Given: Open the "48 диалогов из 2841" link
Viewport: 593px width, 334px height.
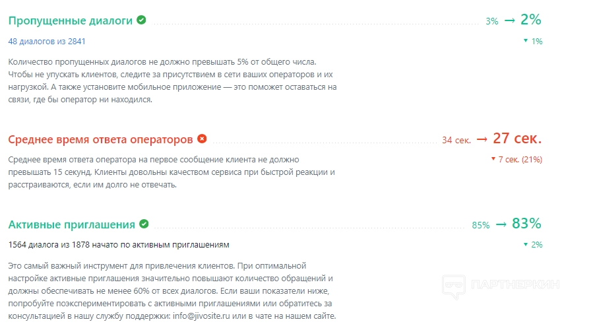Looking at the screenshot, I should 47,41.
